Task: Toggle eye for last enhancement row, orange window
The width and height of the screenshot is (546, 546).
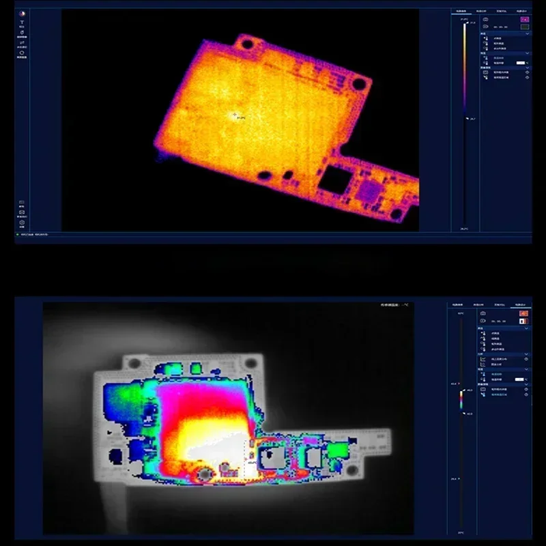Action: [x=527, y=77]
